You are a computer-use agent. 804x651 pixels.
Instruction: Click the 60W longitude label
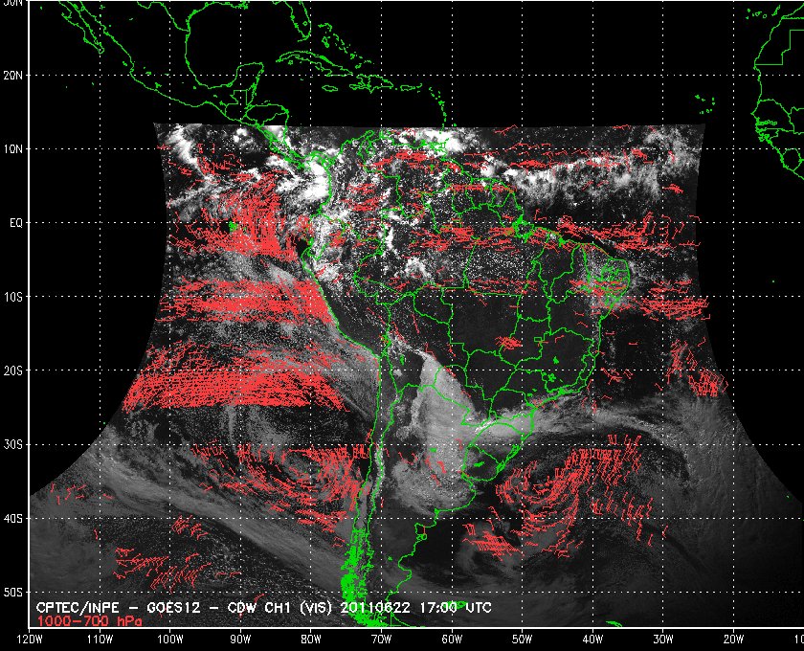coord(452,640)
